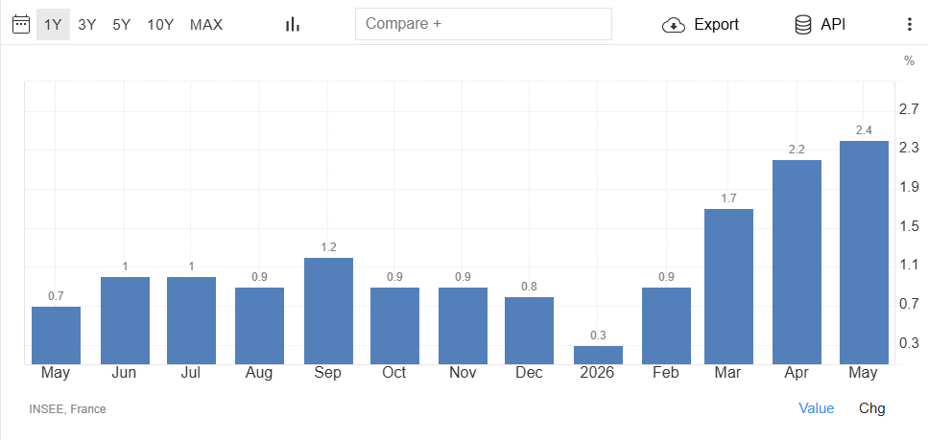The height and width of the screenshot is (440, 928).
Task: Click the 1.2 data label
Action: (x=328, y=246)
